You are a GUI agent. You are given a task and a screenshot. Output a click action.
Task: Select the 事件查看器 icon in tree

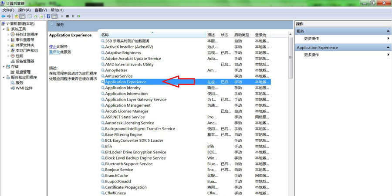click(x=13, y=40)
